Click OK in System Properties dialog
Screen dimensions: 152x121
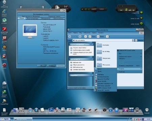(x=41, y=66)
